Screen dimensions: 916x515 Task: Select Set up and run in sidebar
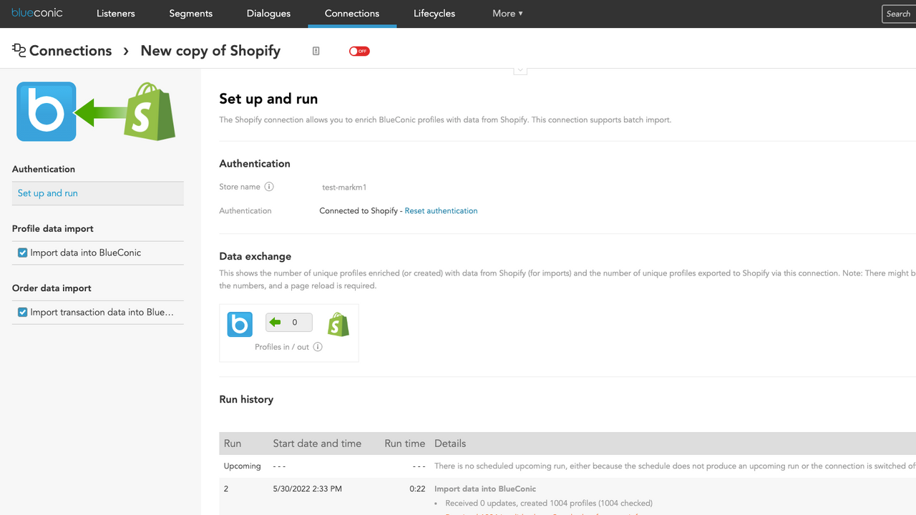coord(98,193)
